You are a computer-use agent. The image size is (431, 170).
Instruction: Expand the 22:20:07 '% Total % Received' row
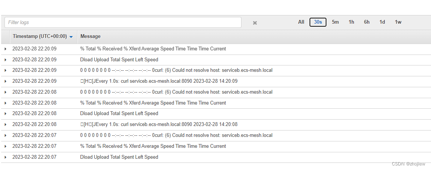[x=5, y=146]
